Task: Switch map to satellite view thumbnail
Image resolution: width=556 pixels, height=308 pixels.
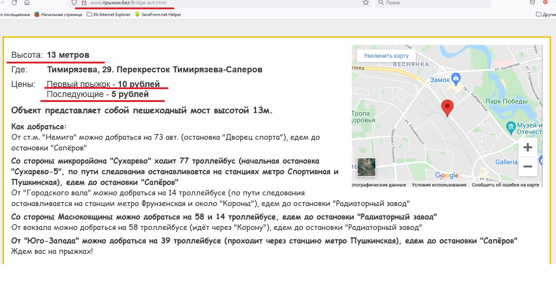Action: coord(367,167)
